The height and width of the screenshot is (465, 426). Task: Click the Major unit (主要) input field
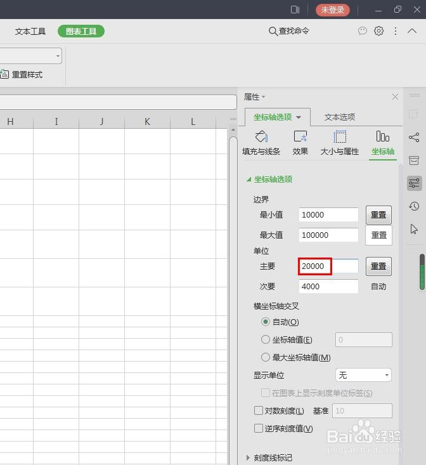(x=328, y=266)
